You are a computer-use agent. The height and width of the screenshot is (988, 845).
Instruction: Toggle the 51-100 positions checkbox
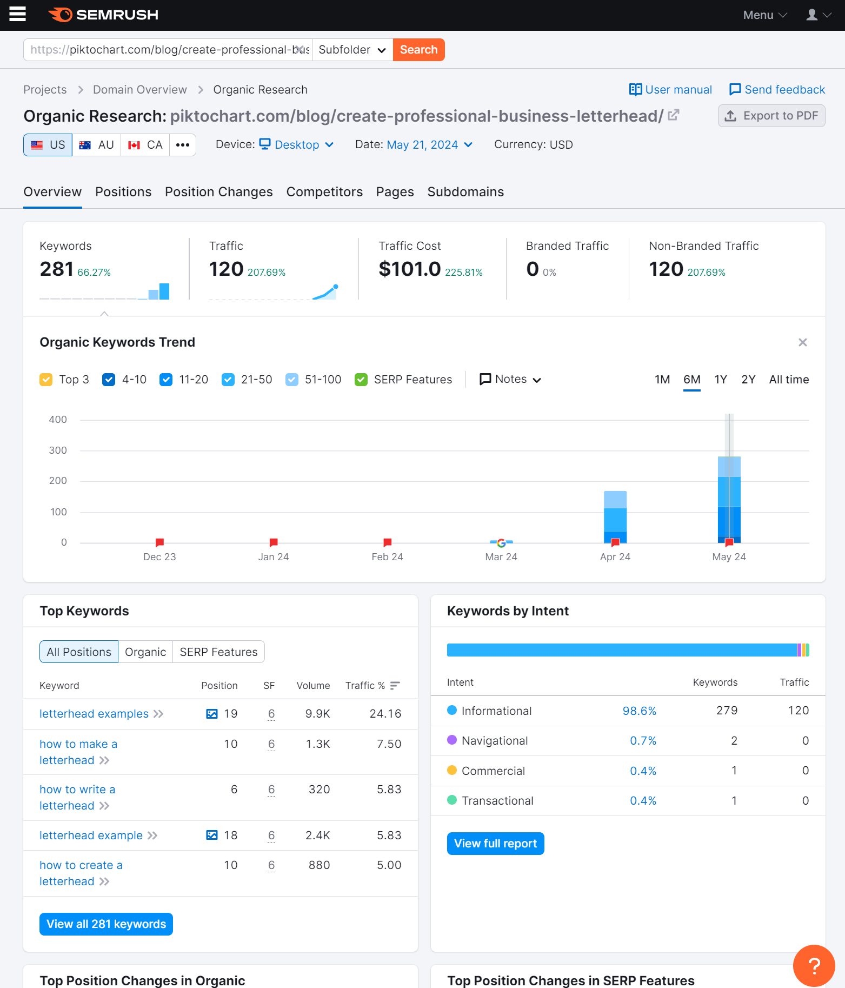pyautogui.click(x=292, y=380)
